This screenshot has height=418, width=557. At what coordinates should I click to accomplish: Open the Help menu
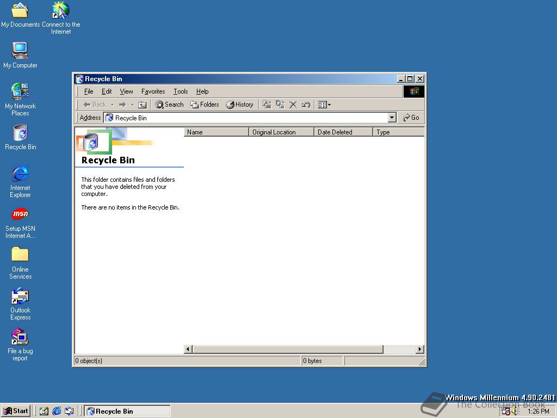click(x=202, y=91)
